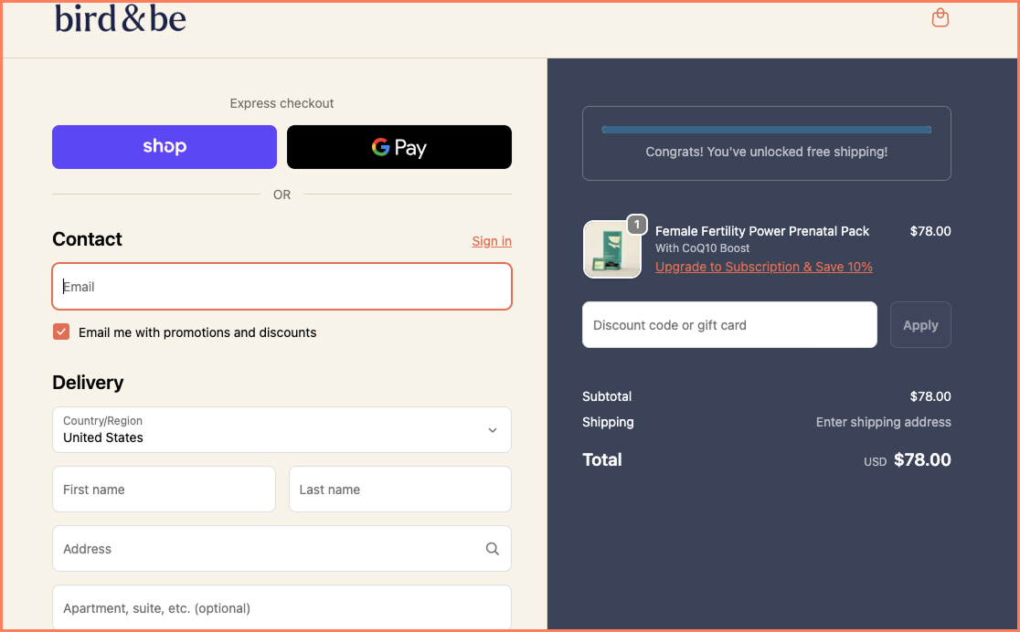Click the Address input field
Screen dimensions: 1020x632
tap(265, 548)
